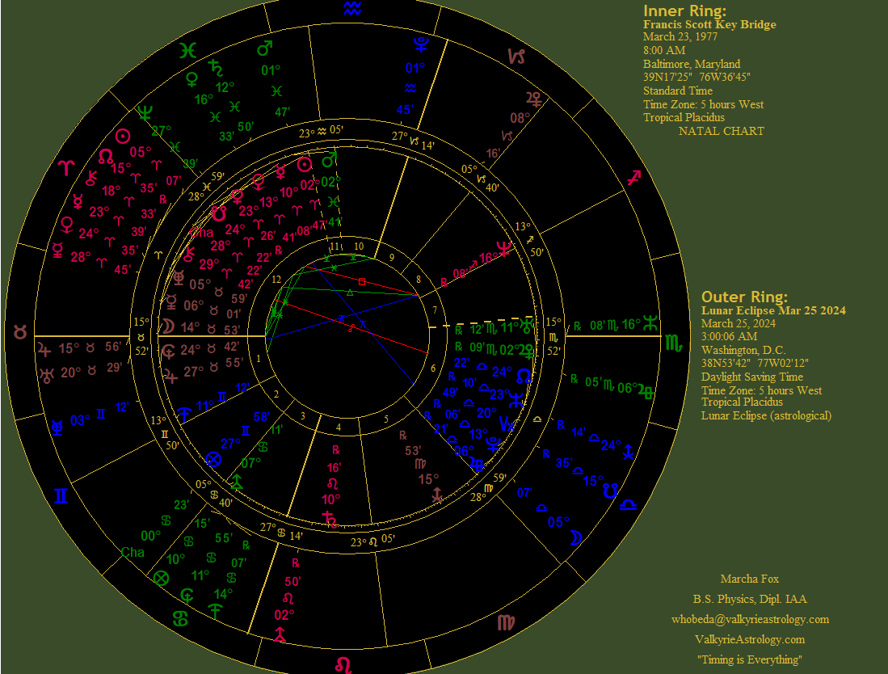Screen dimensions: 888x674
Task: Select the large green Pisces glyph on outer rim
Action: 187,50
